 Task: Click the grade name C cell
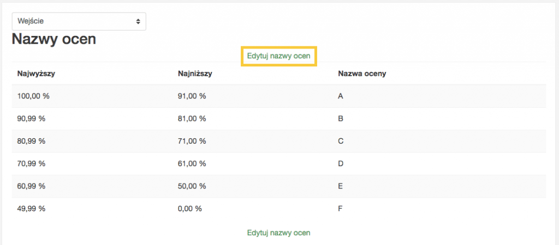pyautogui.click(x=341, y=141)
